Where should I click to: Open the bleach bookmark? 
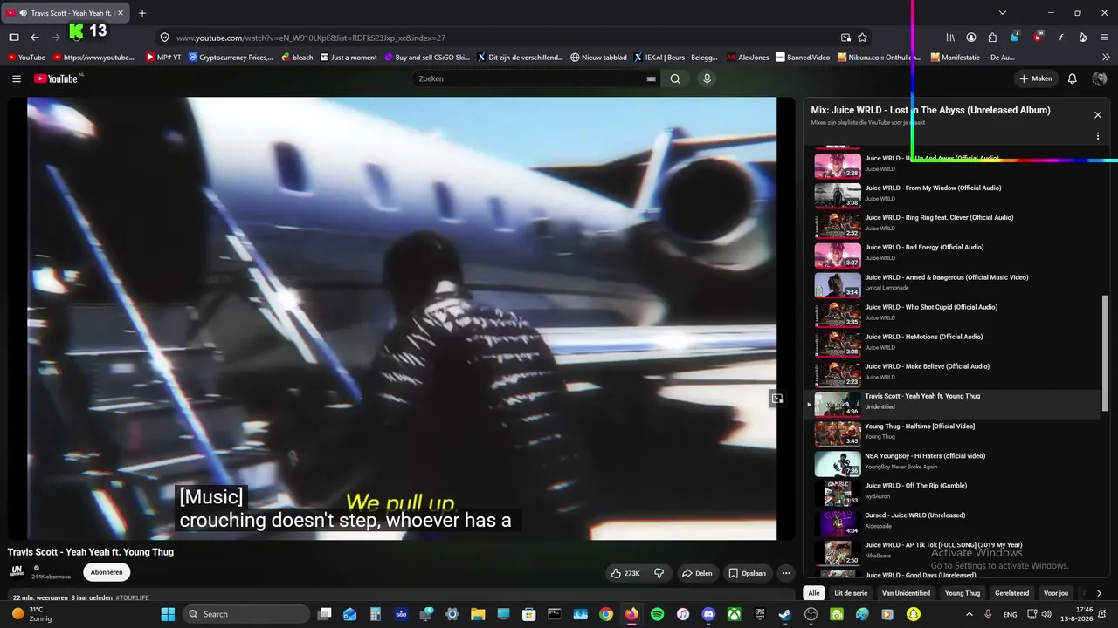(x=297, y=58)
